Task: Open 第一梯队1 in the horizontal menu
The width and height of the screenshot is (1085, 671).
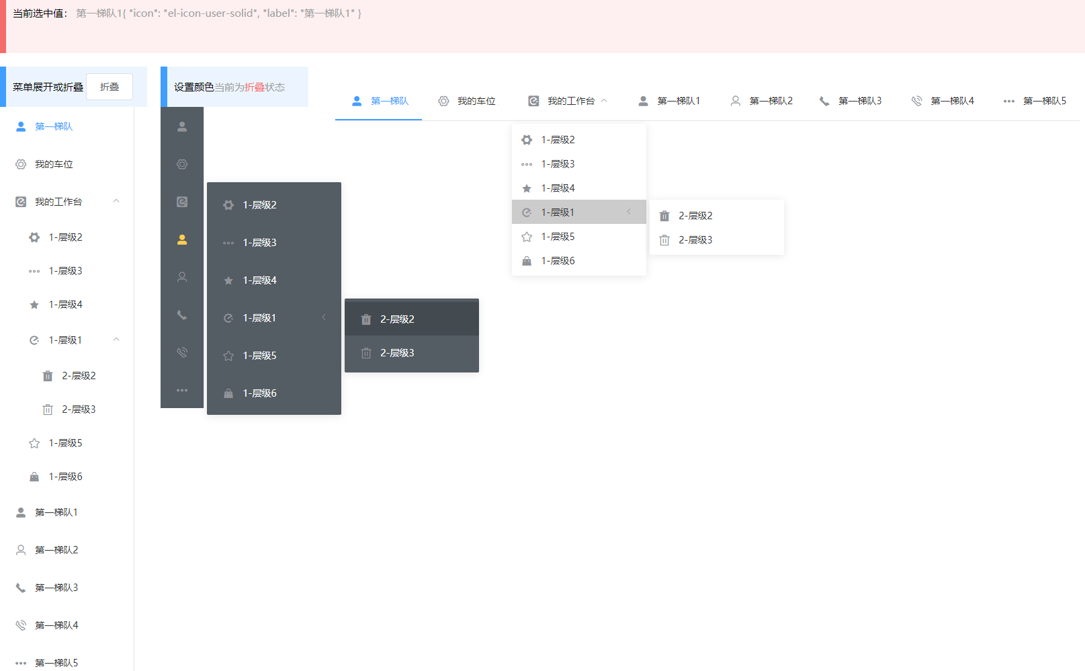Action: tap(668, 101)
